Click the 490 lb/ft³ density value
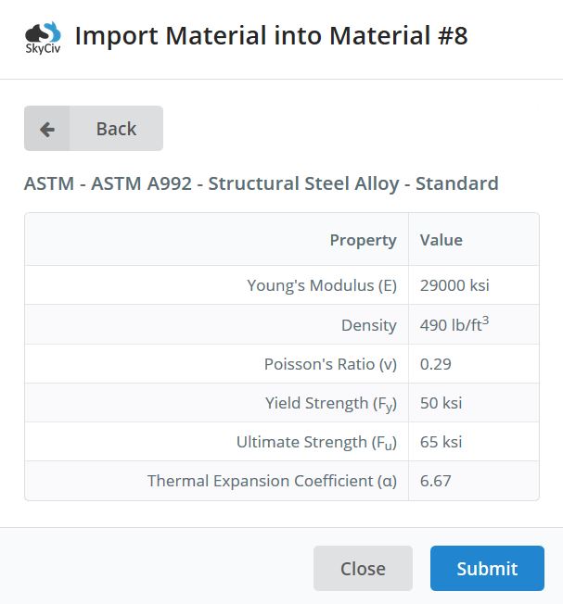Image resolution: width=563 pixels, height=604 pixels. pos(454,324)
